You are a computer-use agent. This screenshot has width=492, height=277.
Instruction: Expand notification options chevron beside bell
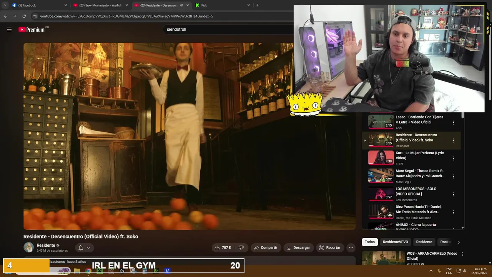(x=88, y=248)
